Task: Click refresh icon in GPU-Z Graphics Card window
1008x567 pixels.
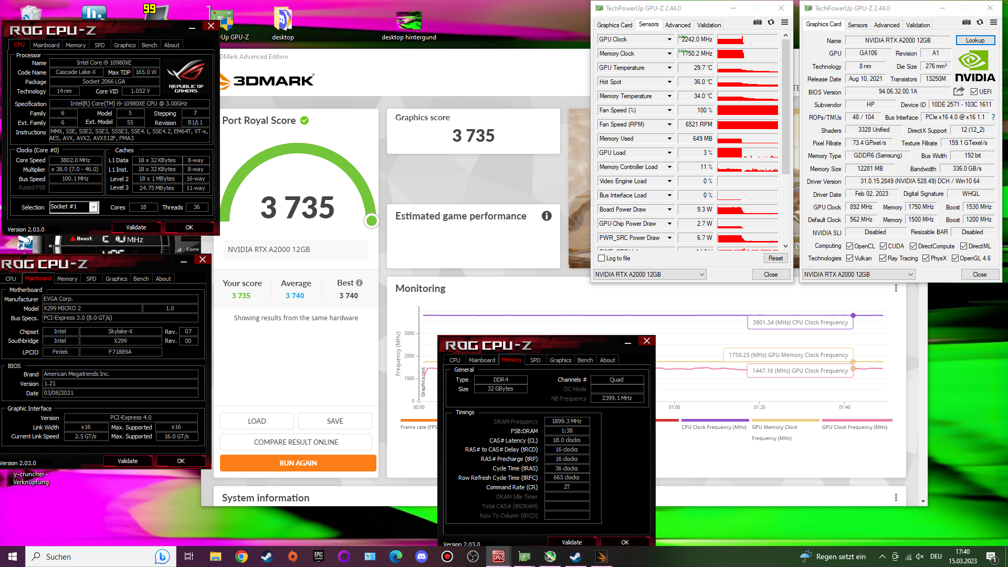Action: tap(980, 22)
